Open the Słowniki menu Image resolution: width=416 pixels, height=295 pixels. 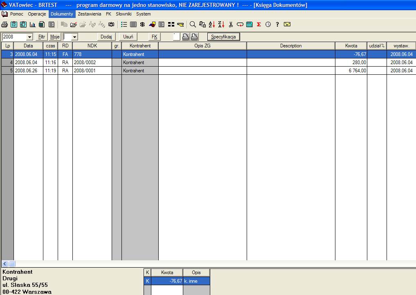coord(124,14)
